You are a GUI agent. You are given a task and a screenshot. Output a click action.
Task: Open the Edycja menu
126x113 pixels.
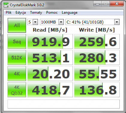coord(21,13)
